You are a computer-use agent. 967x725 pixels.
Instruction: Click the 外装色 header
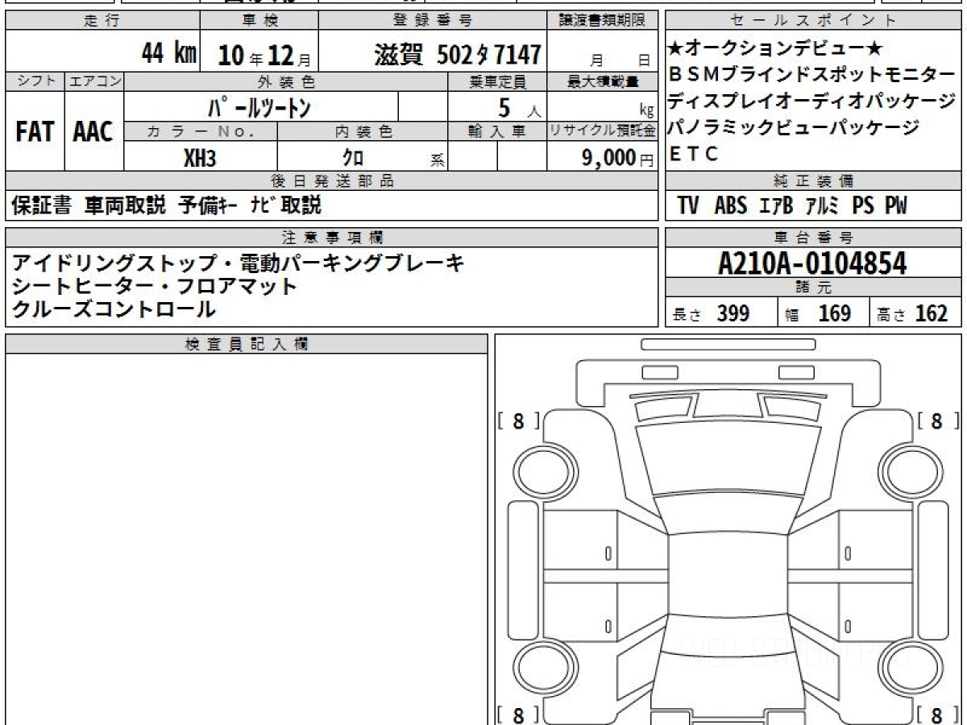click(286, 81)
